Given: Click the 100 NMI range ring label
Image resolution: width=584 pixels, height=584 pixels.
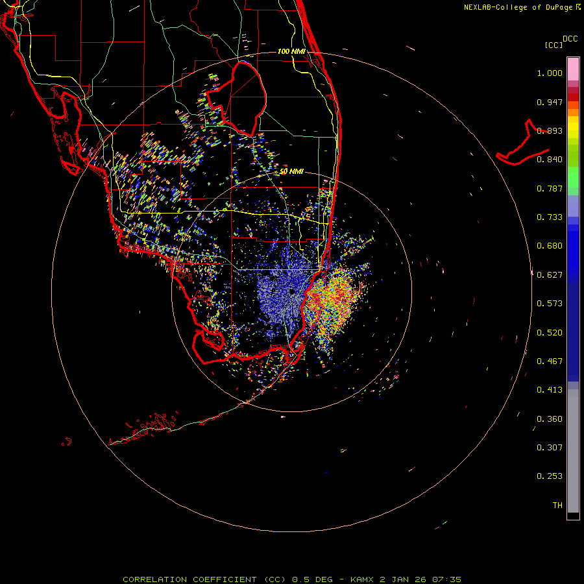Looking at the screenshot, I should [291, 51].
